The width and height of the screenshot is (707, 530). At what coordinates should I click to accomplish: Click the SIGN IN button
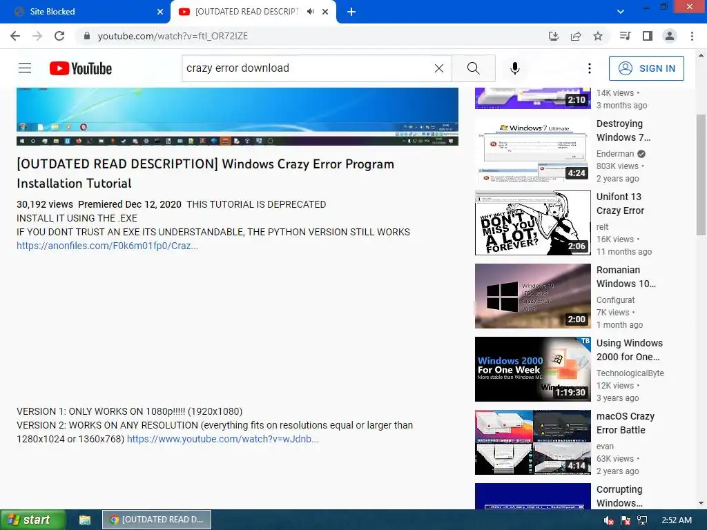click(646, 68)
